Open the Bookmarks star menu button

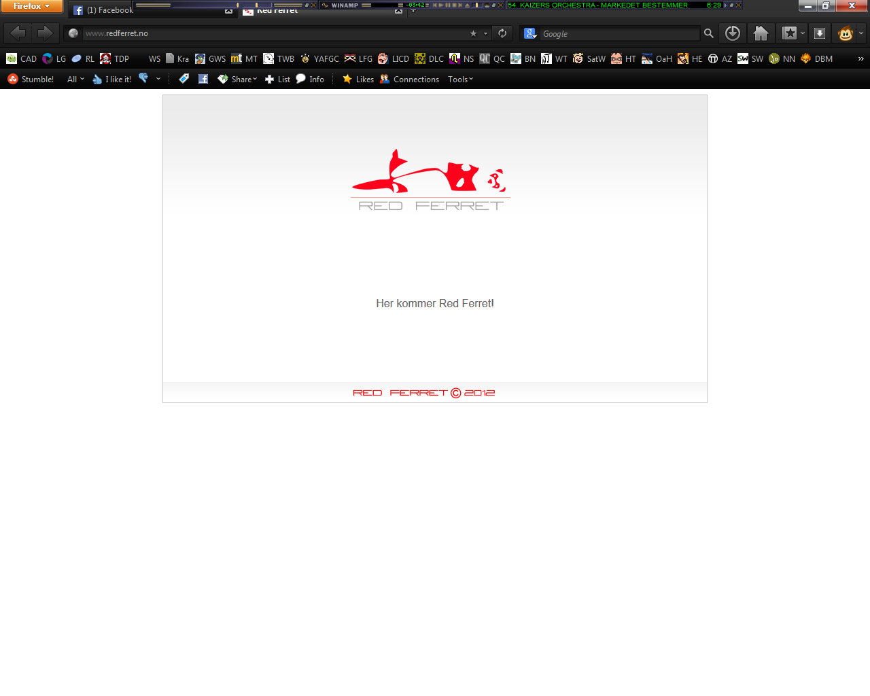click(789, 33)
